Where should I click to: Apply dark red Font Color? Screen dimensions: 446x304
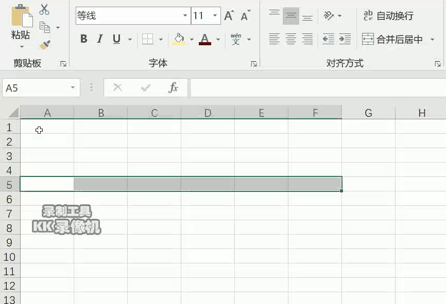205,39
